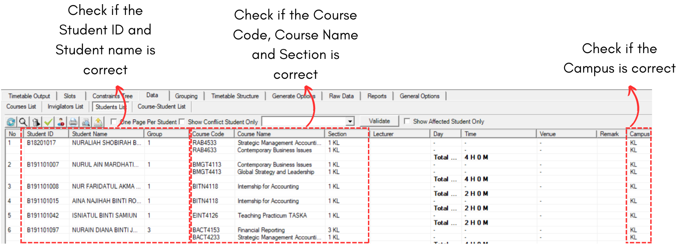Switch to the Timetable Output tab
The image size is (681, 246).
tap(29, 96)
